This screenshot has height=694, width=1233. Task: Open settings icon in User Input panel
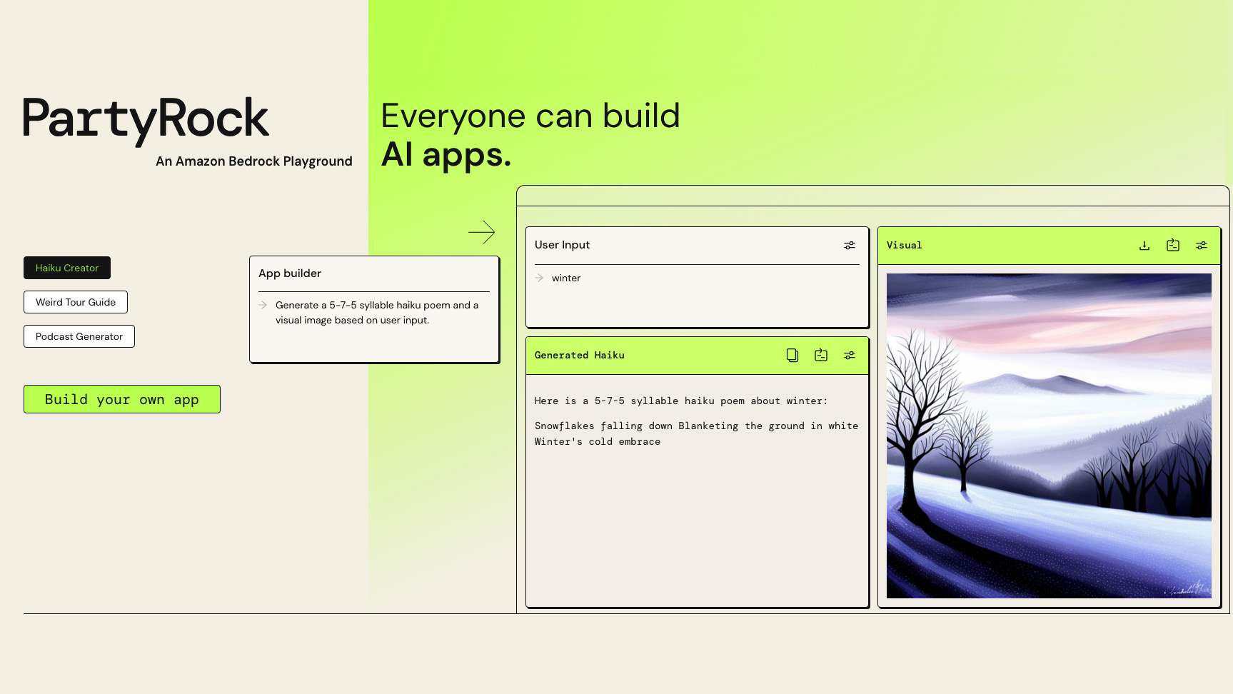pos(850,245)
